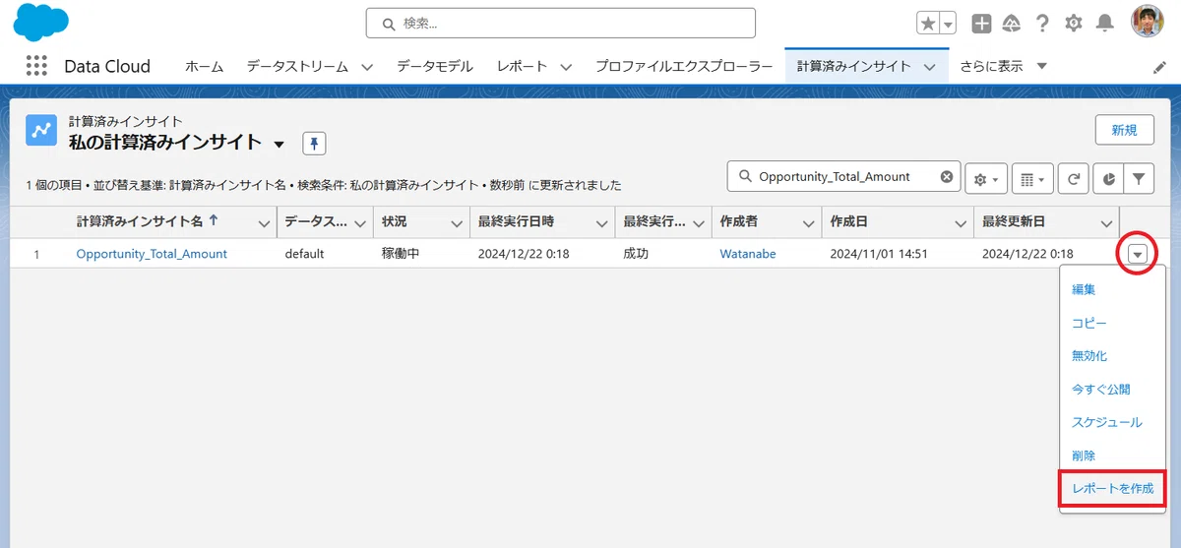Click the 新規 button
The width and height of the screenshot is (1181, 548).
pyautogui.click(x=1125, y=130)
